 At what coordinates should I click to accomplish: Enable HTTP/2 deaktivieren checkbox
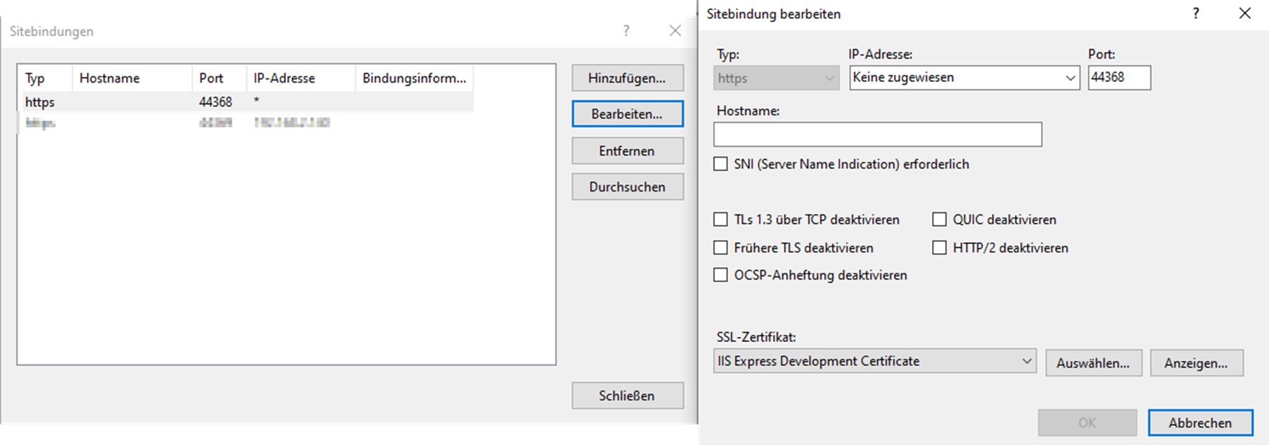click(939, 248)
